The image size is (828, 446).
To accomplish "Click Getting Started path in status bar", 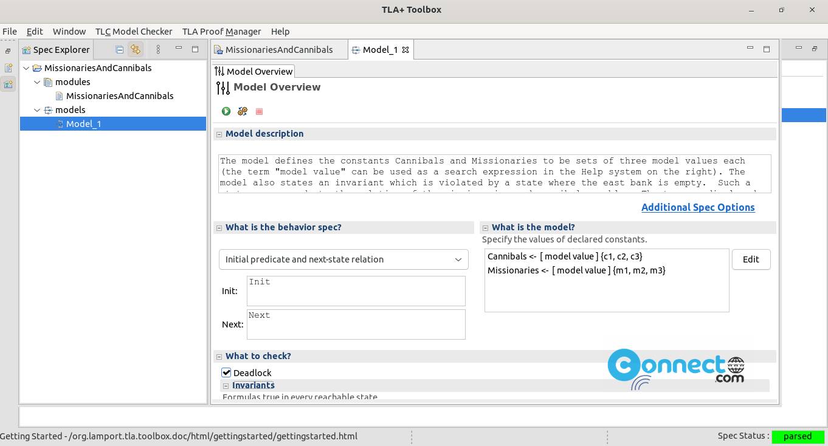I will (179, 436).
